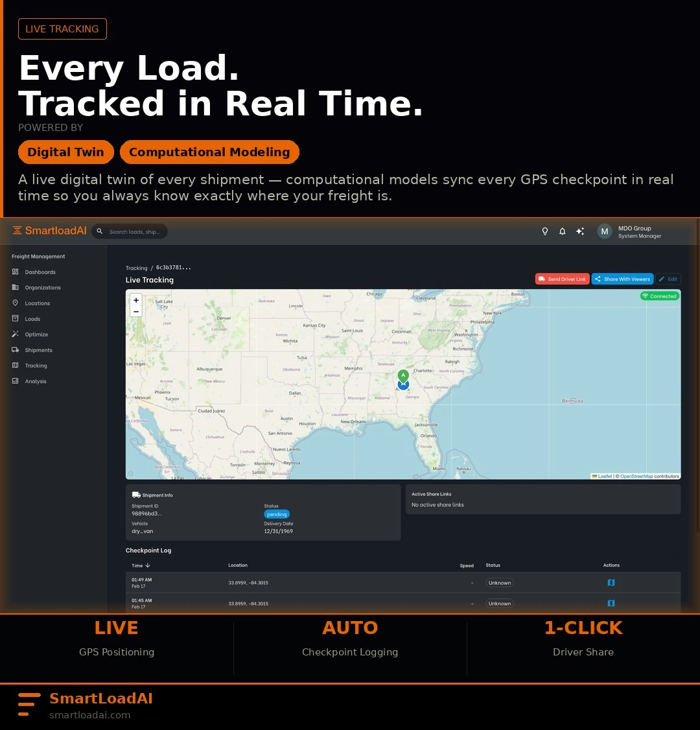Image resolution: width=700 pixels, height=730 pixels.
Task: Click 'No active share links' text
Action: click(437, 504)
